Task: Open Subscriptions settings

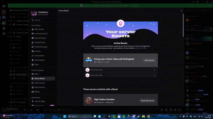Action: [43, 83]
